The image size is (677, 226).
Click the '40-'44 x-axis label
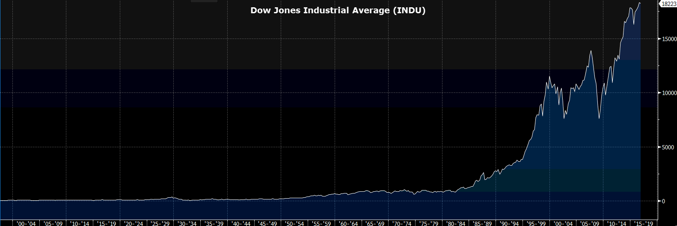[x=241, y=223]
